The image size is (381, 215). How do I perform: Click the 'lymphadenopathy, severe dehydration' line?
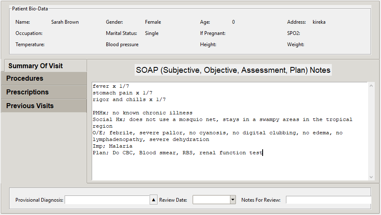coord(150,140)
